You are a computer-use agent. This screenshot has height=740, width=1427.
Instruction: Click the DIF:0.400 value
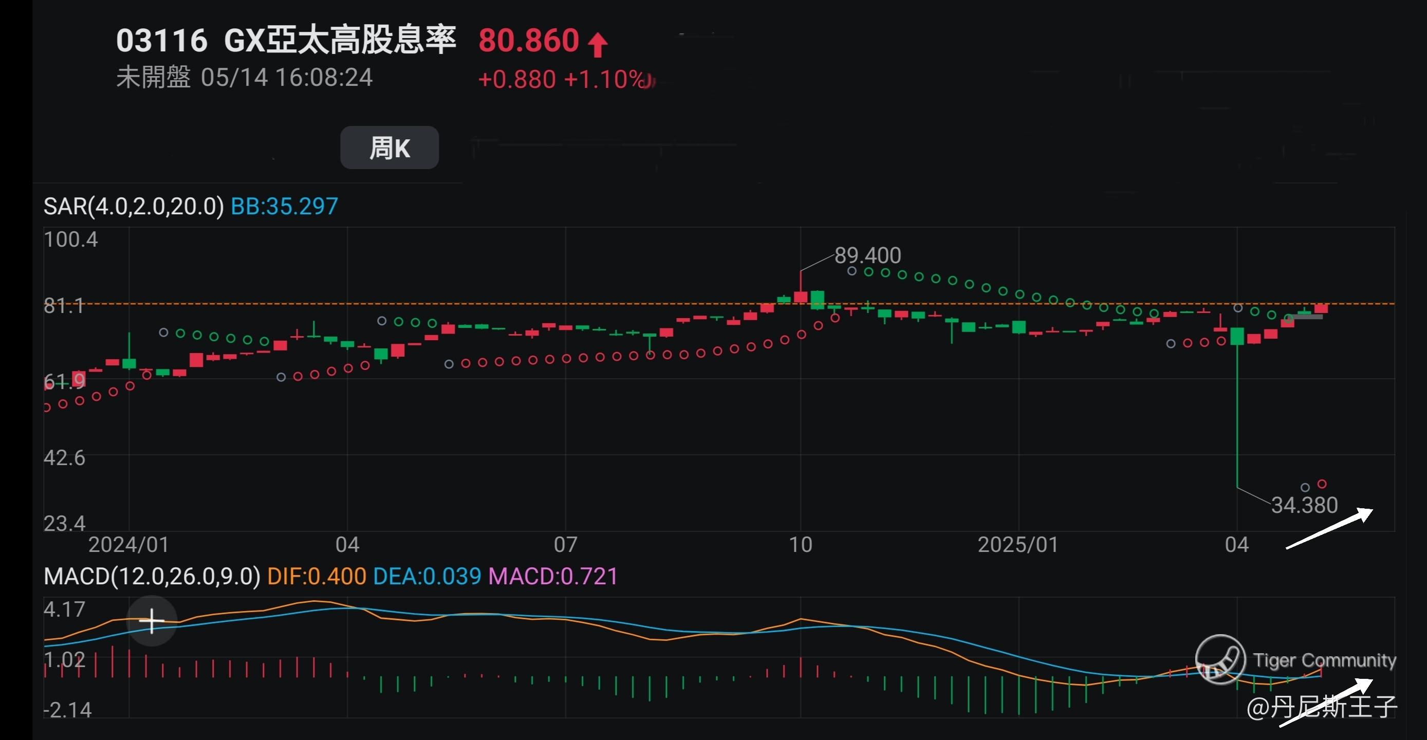(317, 576)
